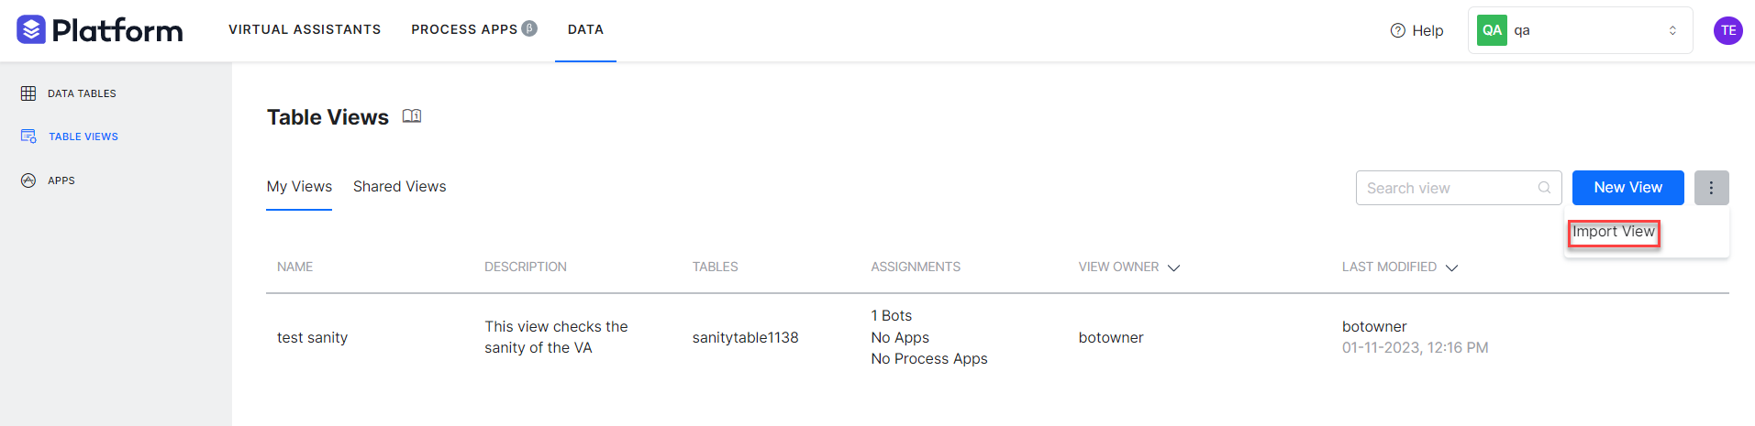This screenshot has width=1755, height=426.
Task: Open the documentation book icon beside Table Views
Action: (412, 116)
